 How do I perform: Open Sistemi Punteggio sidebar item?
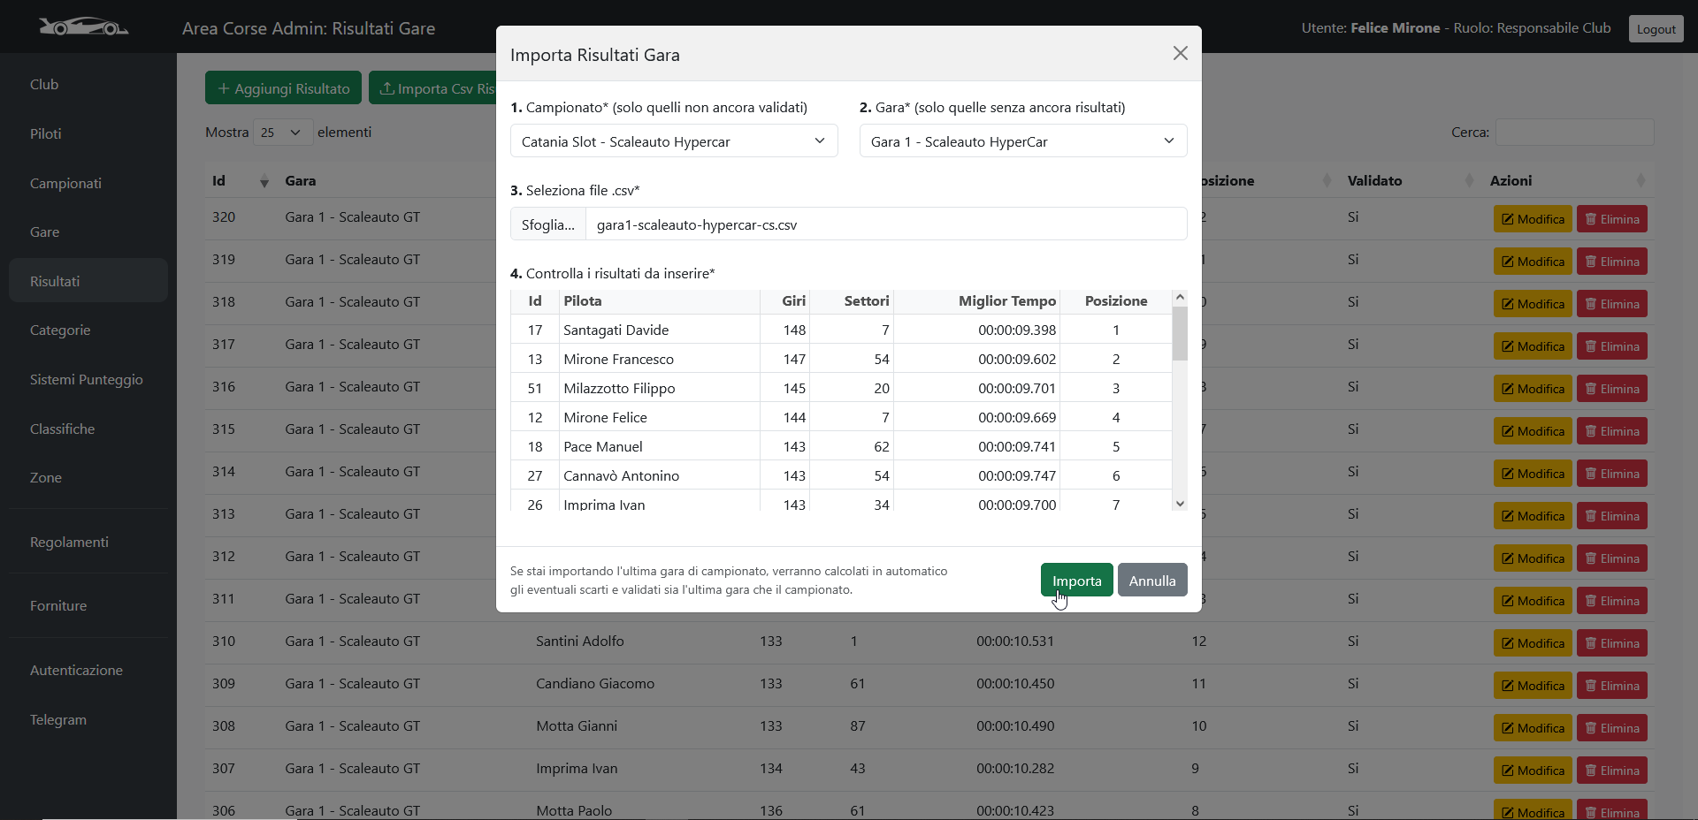coord(86,379)
